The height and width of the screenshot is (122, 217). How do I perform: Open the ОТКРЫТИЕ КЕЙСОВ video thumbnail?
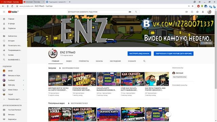(84, 79)
